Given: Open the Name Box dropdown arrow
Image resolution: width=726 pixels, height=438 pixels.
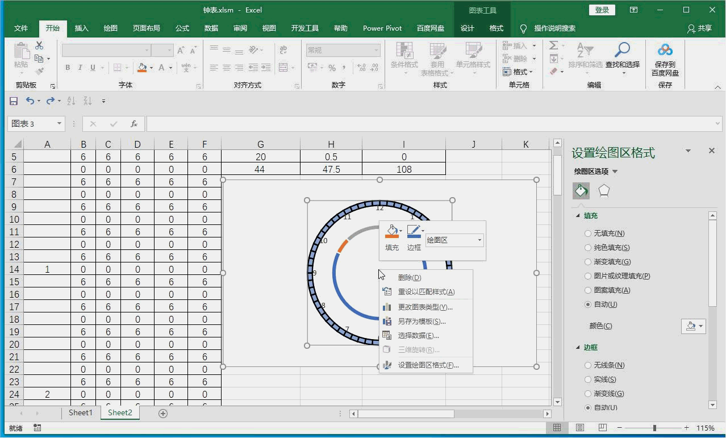Looking at the screenshot, I should pyautogui.click(x=59, y=124).
